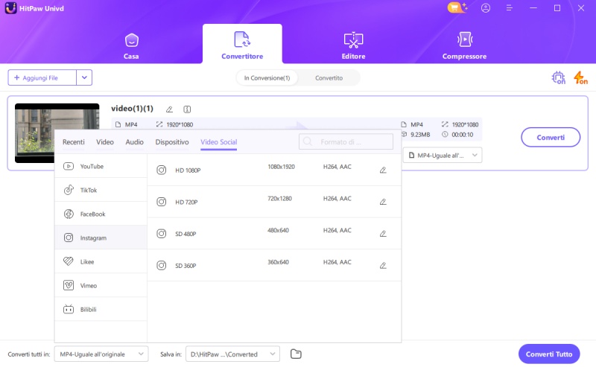The height and width of the screenshot is (367, 596).
Task: Open the Salva in path dropdown
Action: (232, 354)
